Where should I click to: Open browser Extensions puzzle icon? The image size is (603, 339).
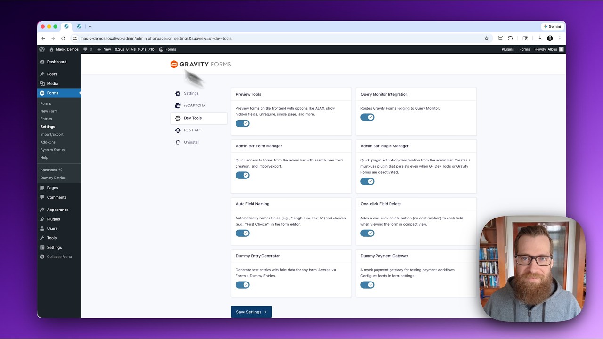pos(510,38)
